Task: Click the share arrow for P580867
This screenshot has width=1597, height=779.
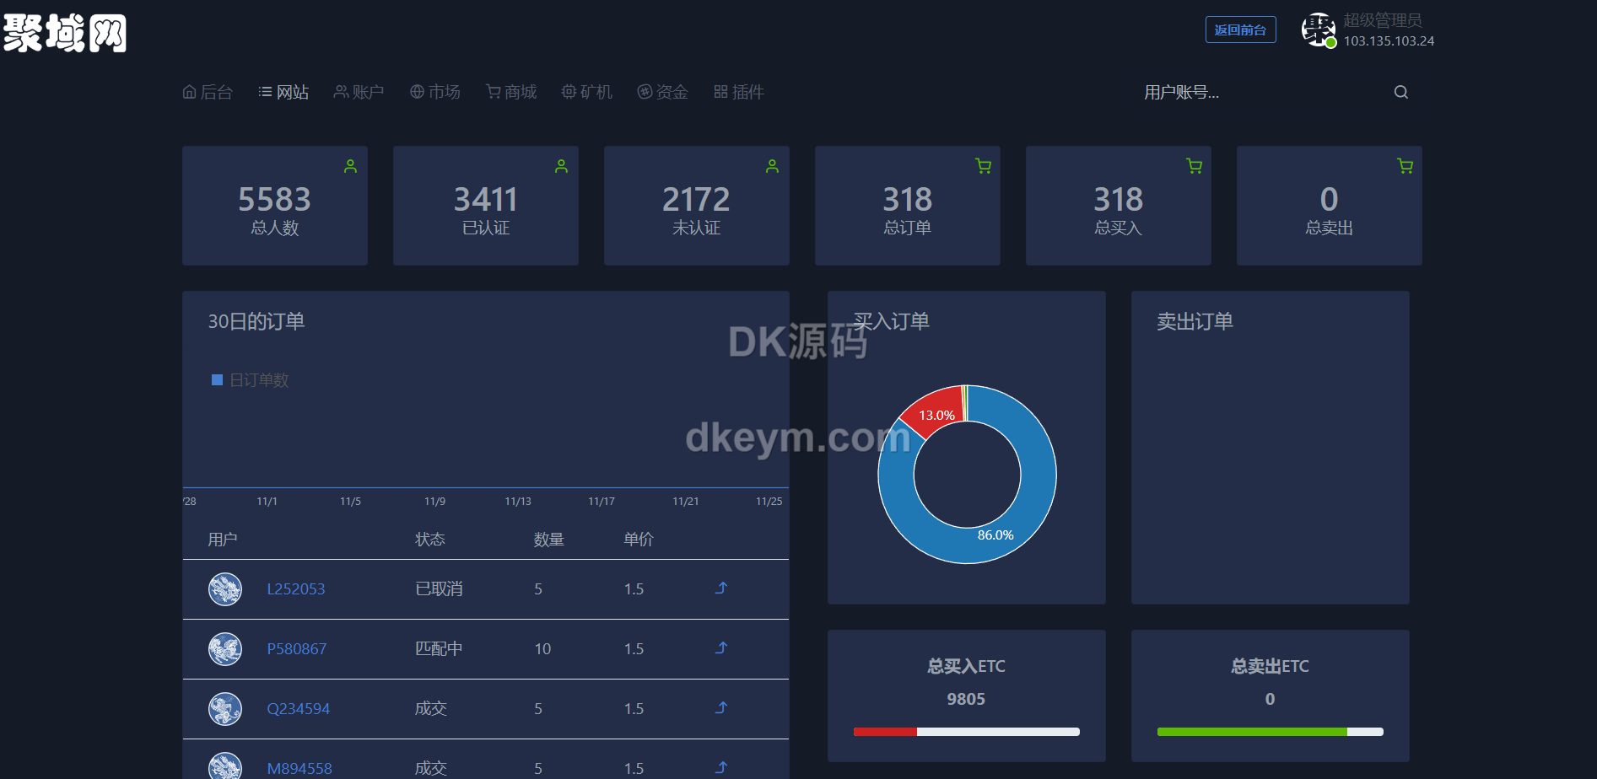Action: [x=721, y=648]
